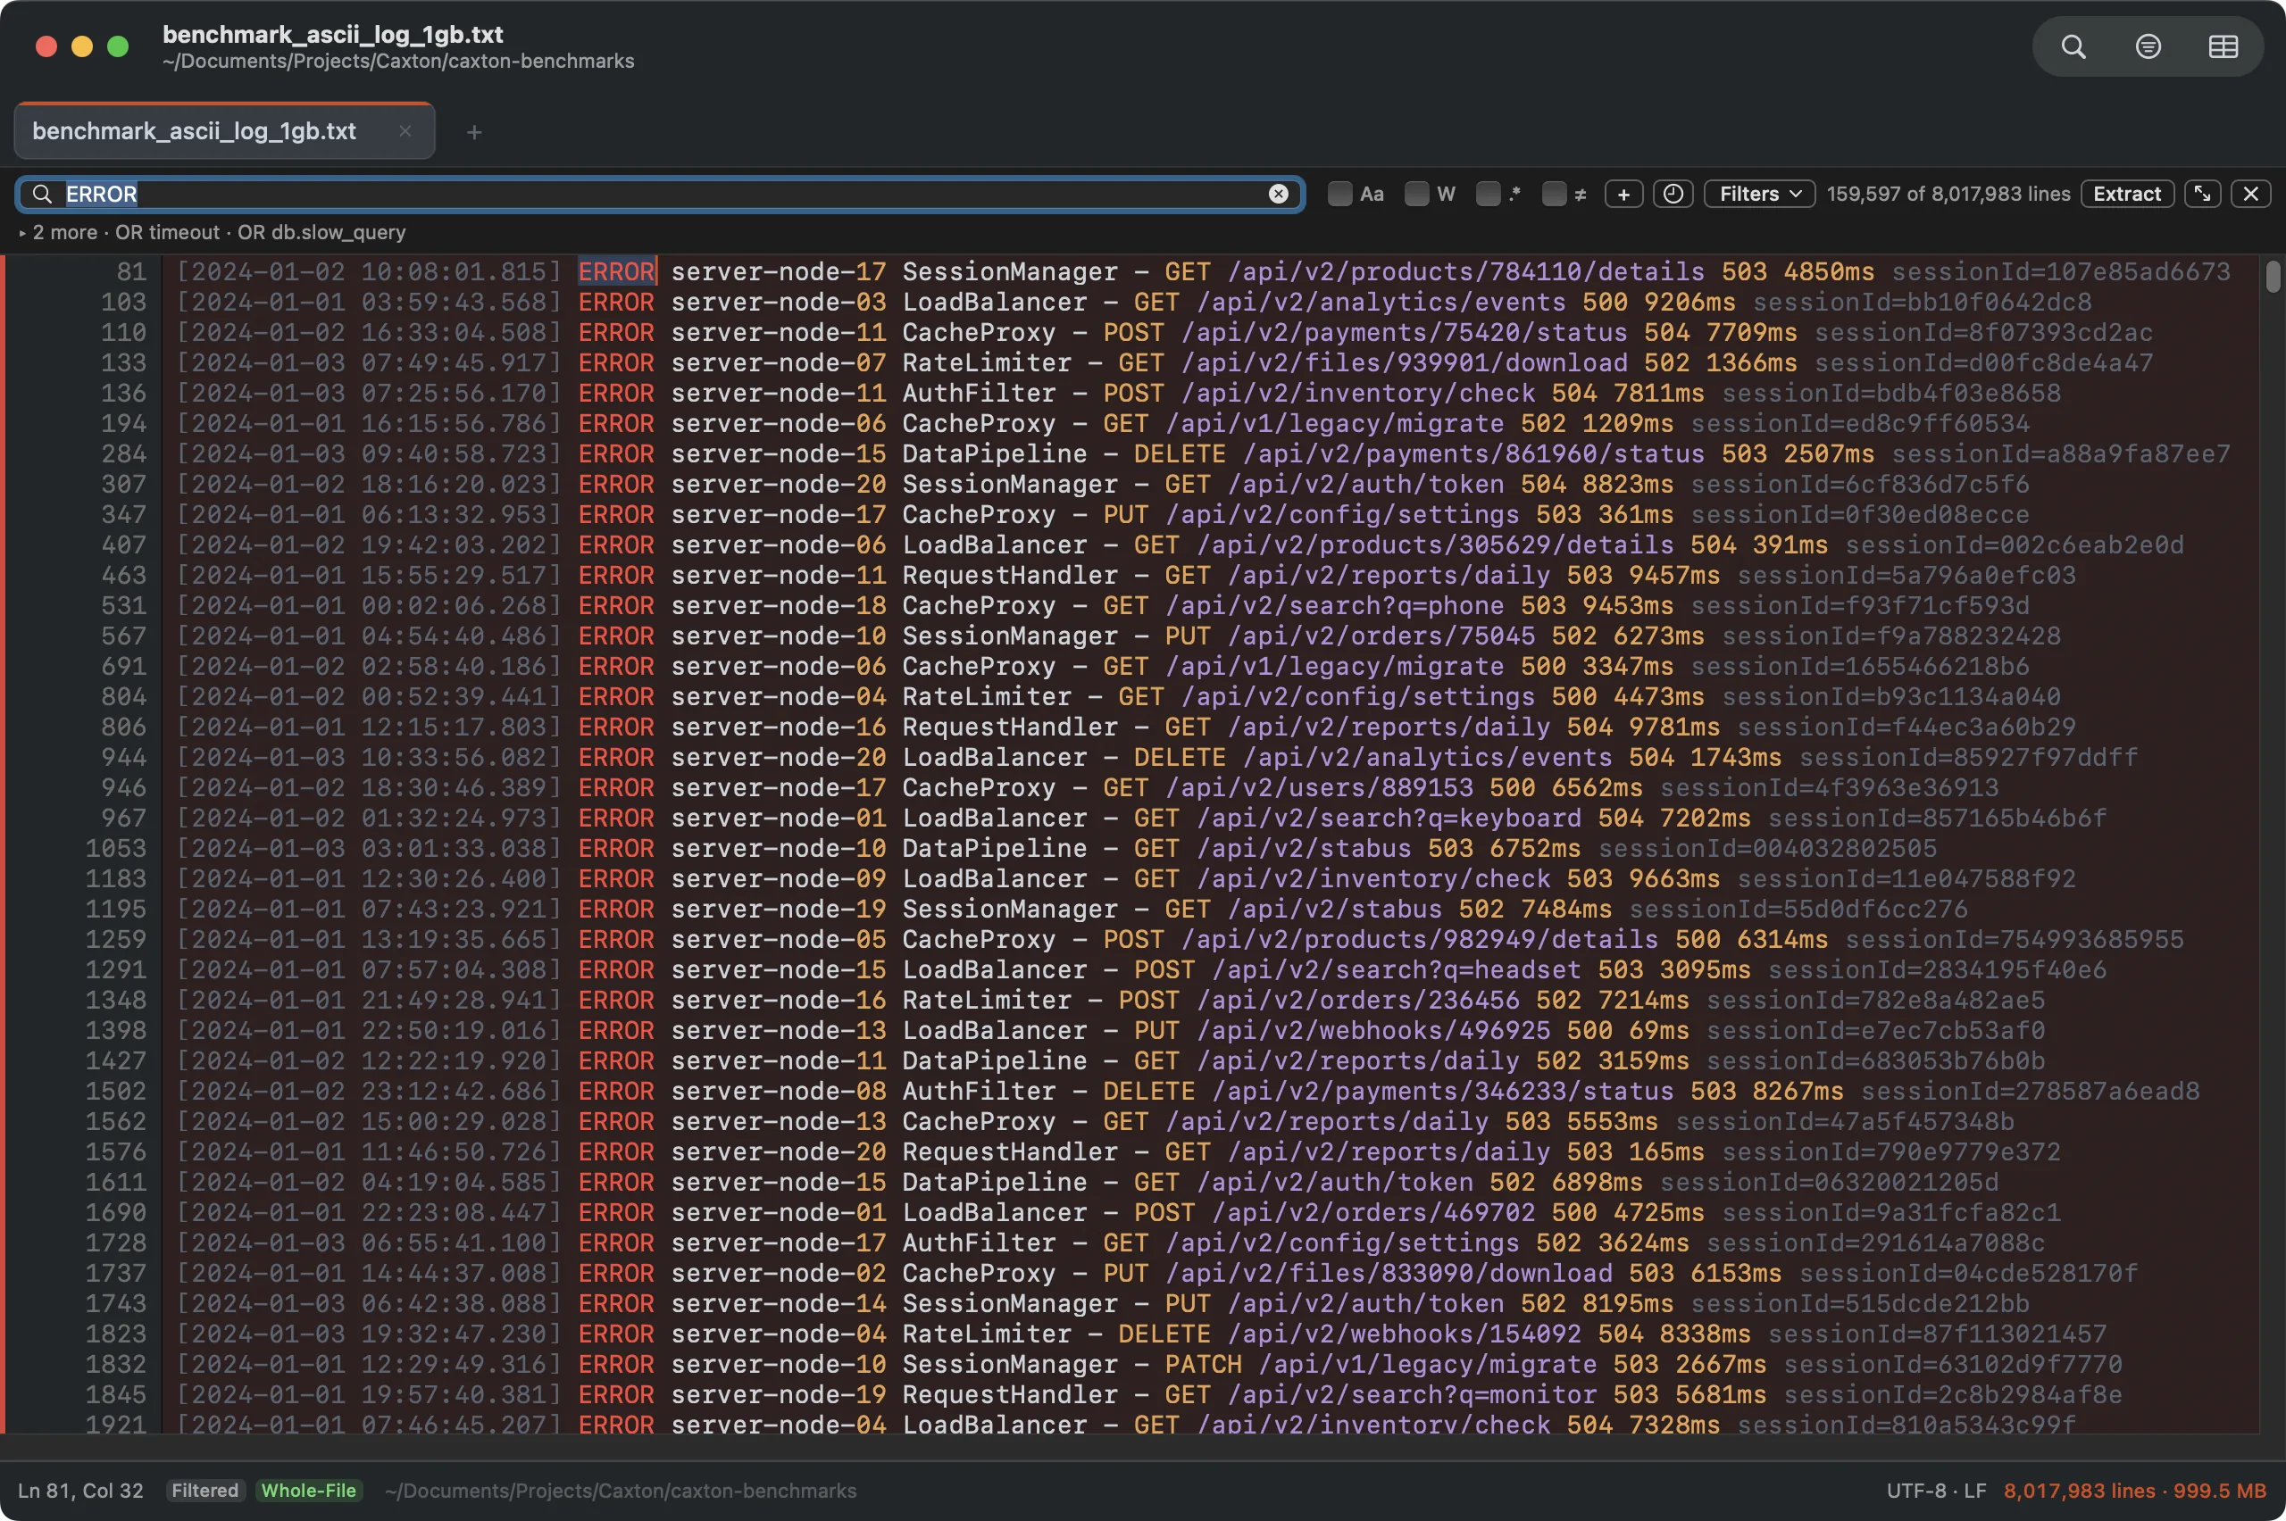
Task: Click '8823ms' duration on line 307
Action: pos(1628,484)
